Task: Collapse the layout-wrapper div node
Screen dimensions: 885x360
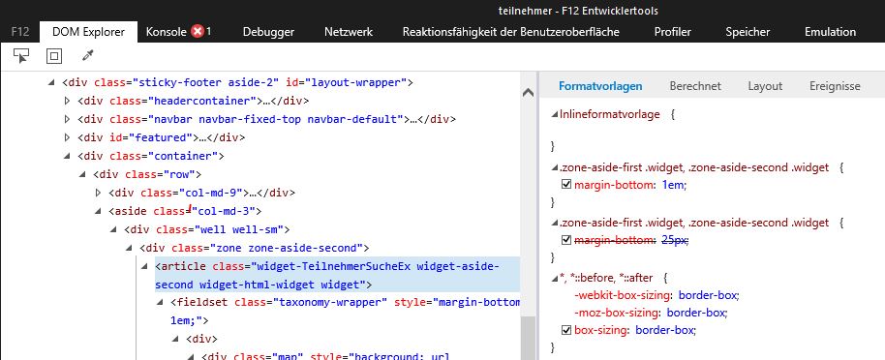Action: tap(51, 82)
